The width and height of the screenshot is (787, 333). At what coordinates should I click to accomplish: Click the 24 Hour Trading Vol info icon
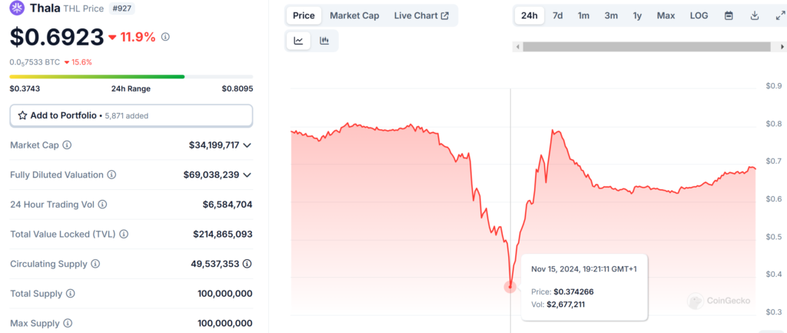(102, 205)
